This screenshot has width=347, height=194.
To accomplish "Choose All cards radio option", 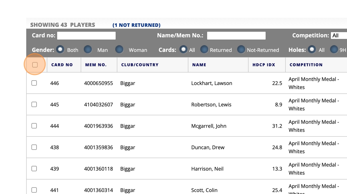I will point(184,50).
